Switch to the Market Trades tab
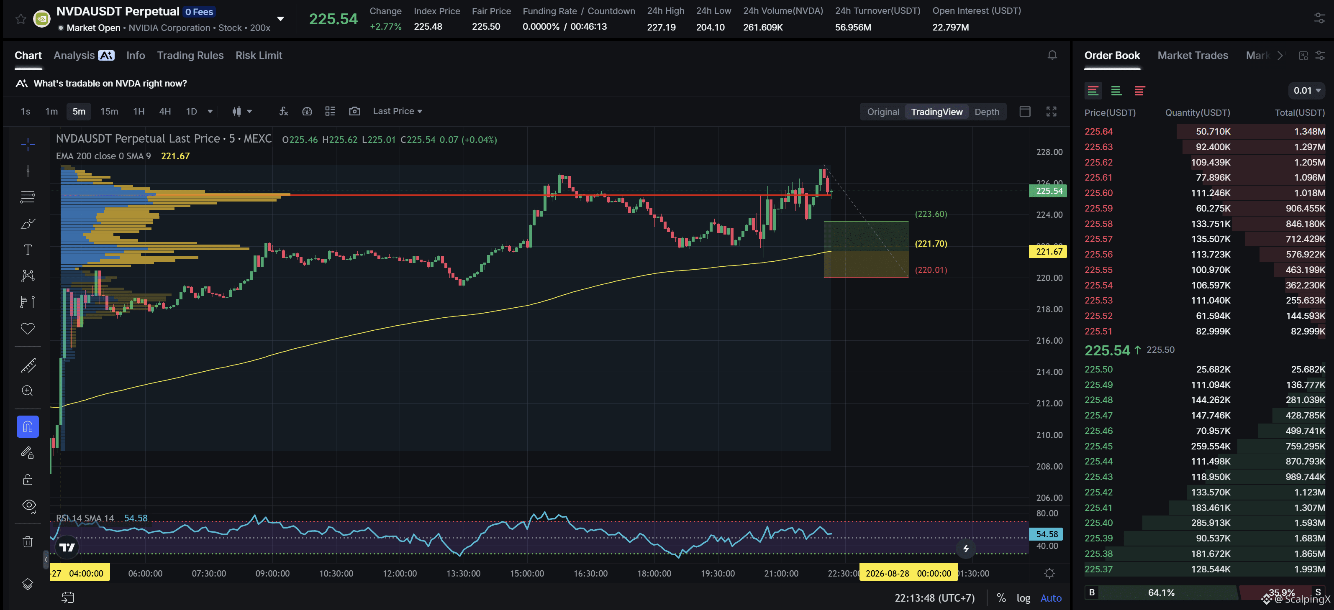Image resolution: width=1334 pixels, height=610 pixels. [1193, 55]
